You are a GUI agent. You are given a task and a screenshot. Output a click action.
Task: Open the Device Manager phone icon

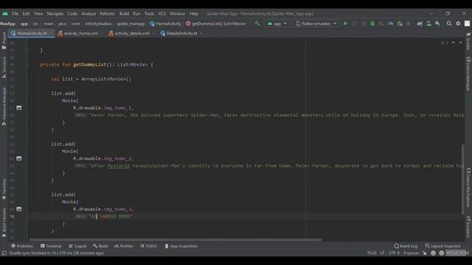point(428,24)
